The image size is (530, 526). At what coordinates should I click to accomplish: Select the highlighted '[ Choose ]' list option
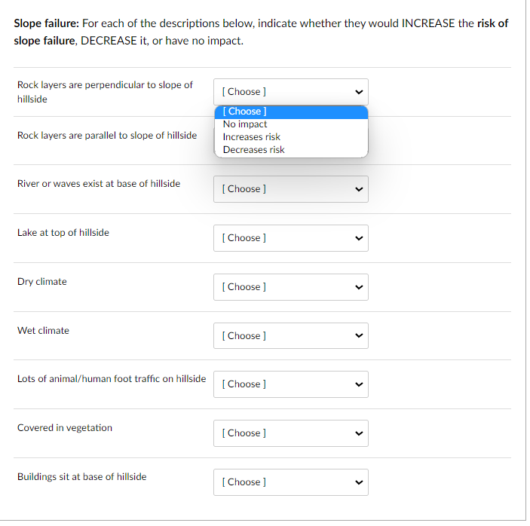click(x=244, y=112)
